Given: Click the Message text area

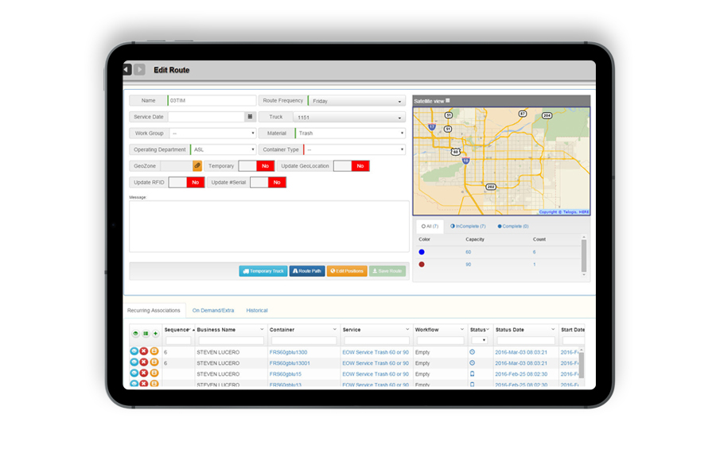Looking at the screenshot, I should point(269,226).
